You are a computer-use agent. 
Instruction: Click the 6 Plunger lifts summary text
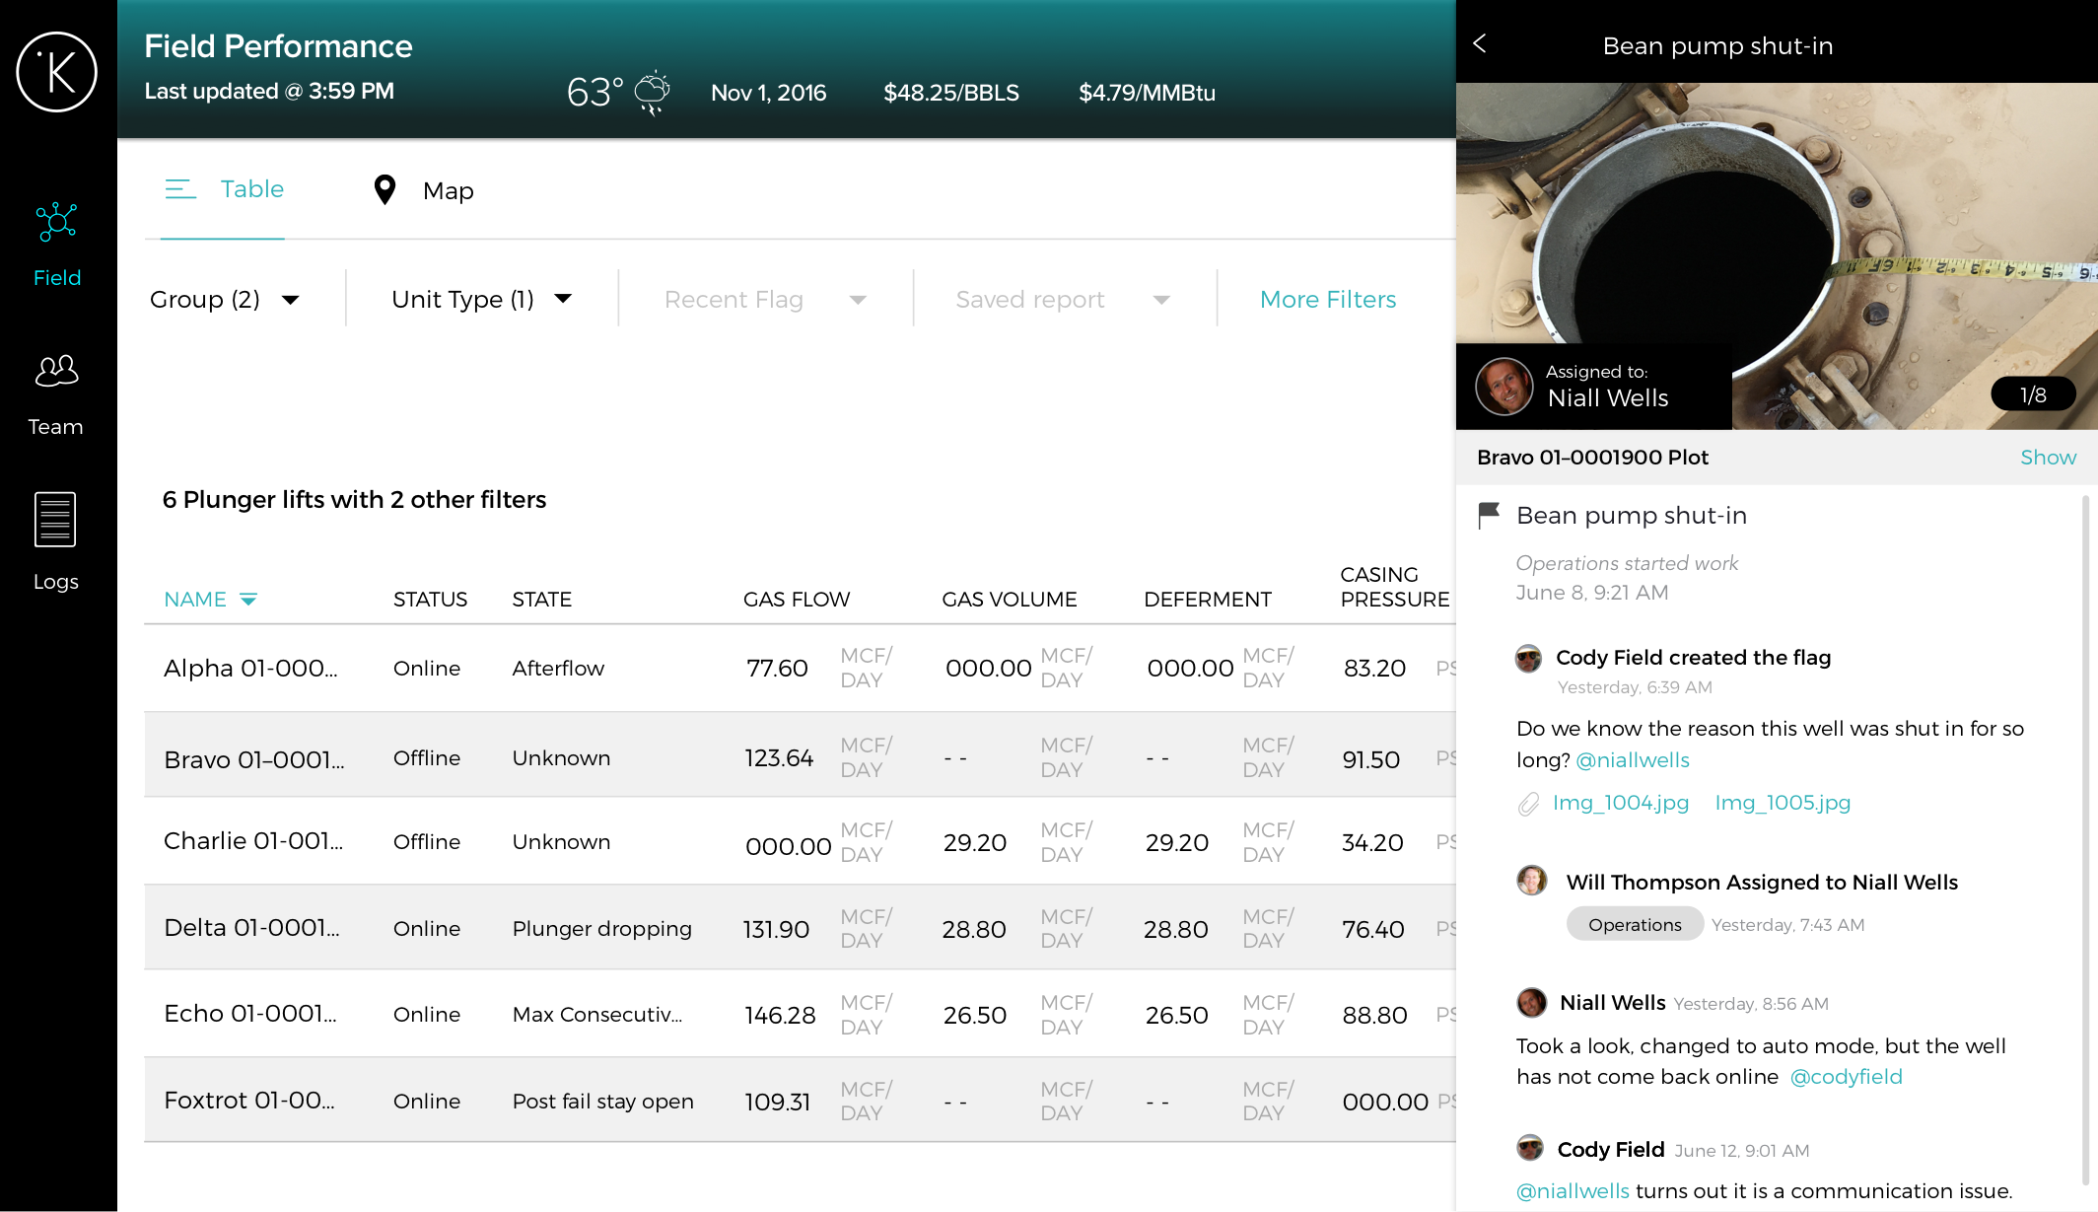[x=354, y=500]
